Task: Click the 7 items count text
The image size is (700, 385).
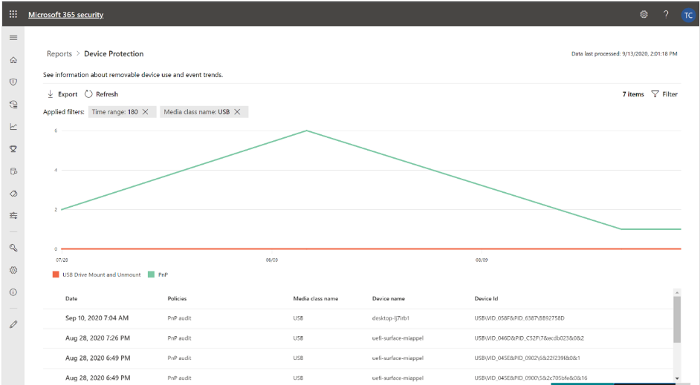Action: pos(633,94)
